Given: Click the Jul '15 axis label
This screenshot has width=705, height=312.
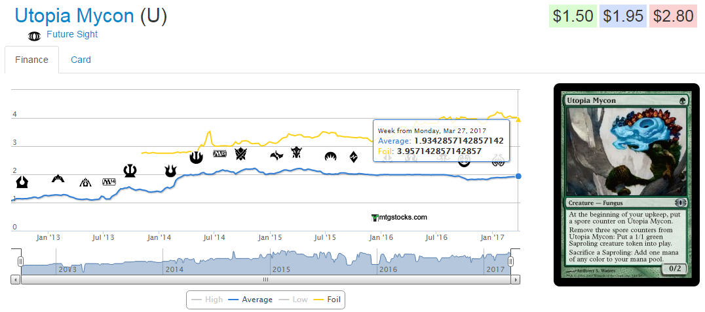Looking at the screenshot, I should [x=326, y=237].
